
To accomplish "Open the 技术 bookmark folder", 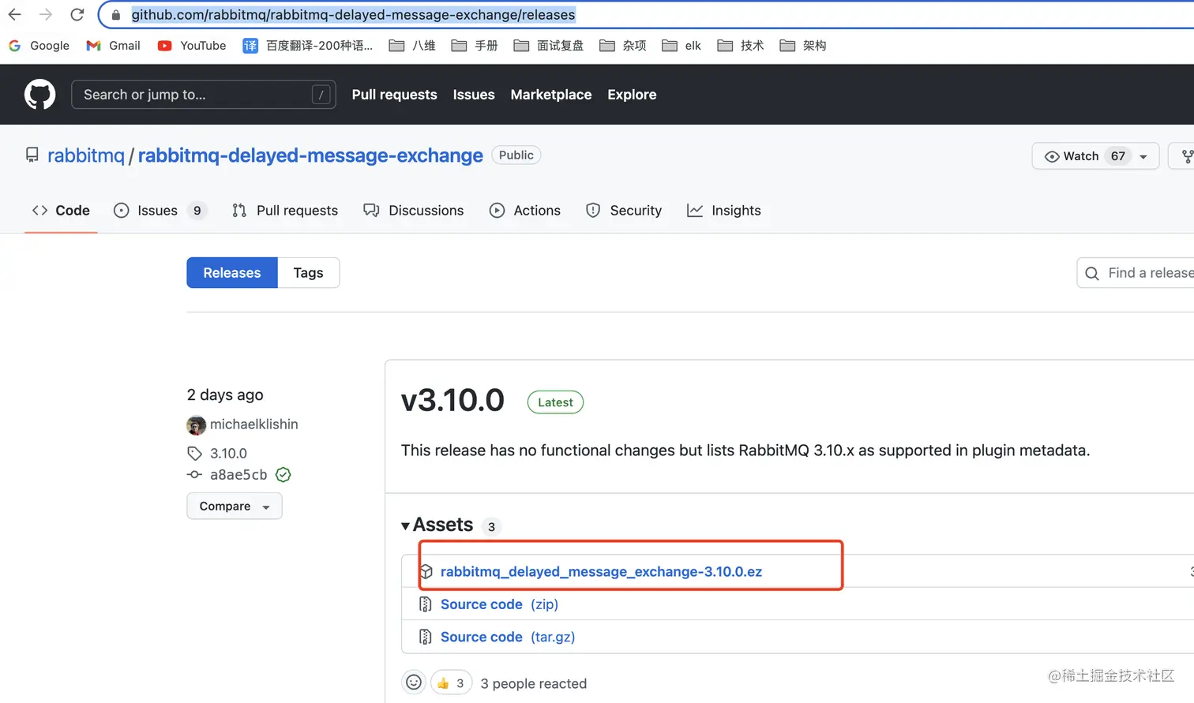I will point(741,46).
